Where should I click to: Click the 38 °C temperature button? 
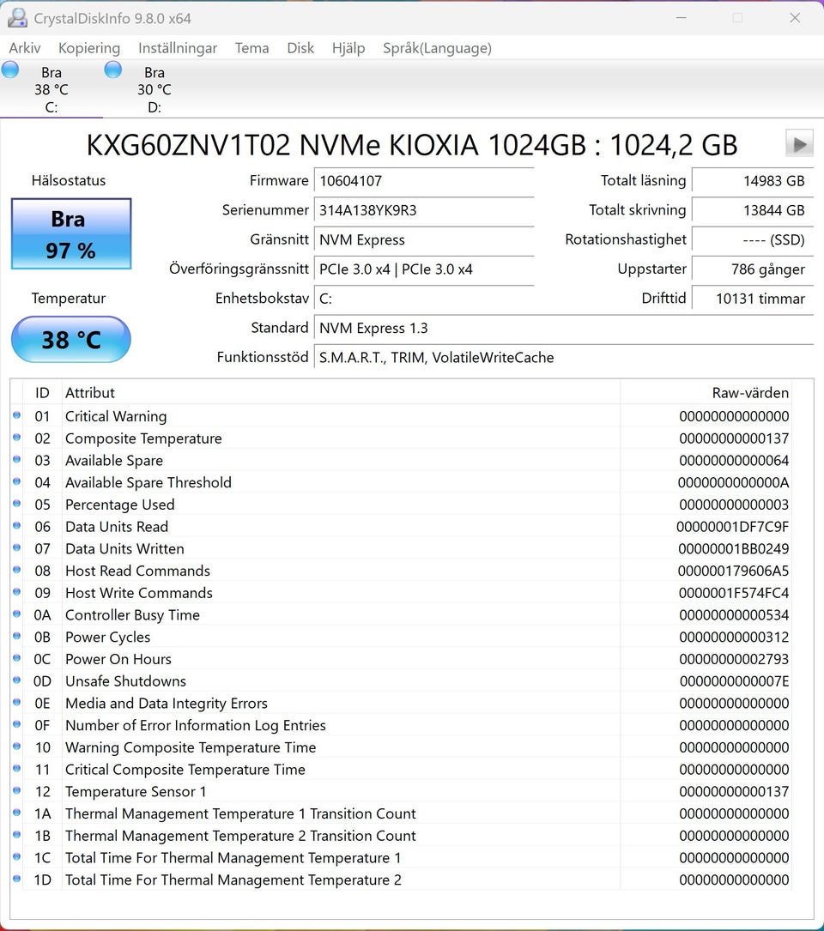(71, 340)
